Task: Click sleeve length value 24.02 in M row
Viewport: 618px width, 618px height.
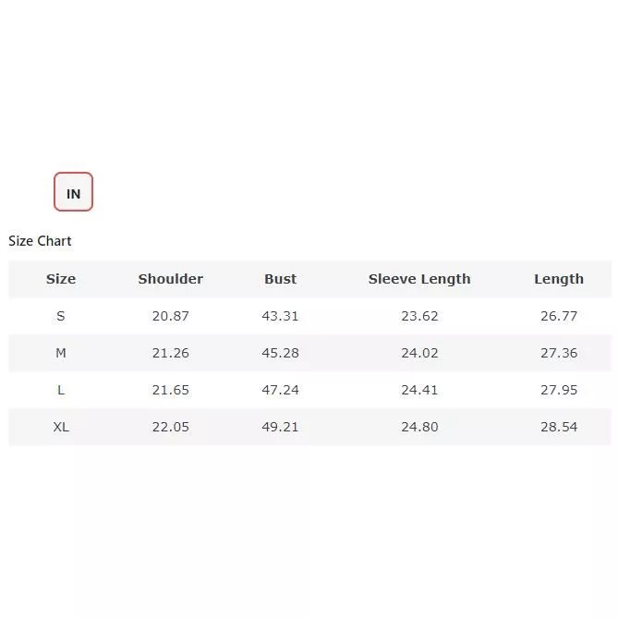Action: (x=419, y=353)
